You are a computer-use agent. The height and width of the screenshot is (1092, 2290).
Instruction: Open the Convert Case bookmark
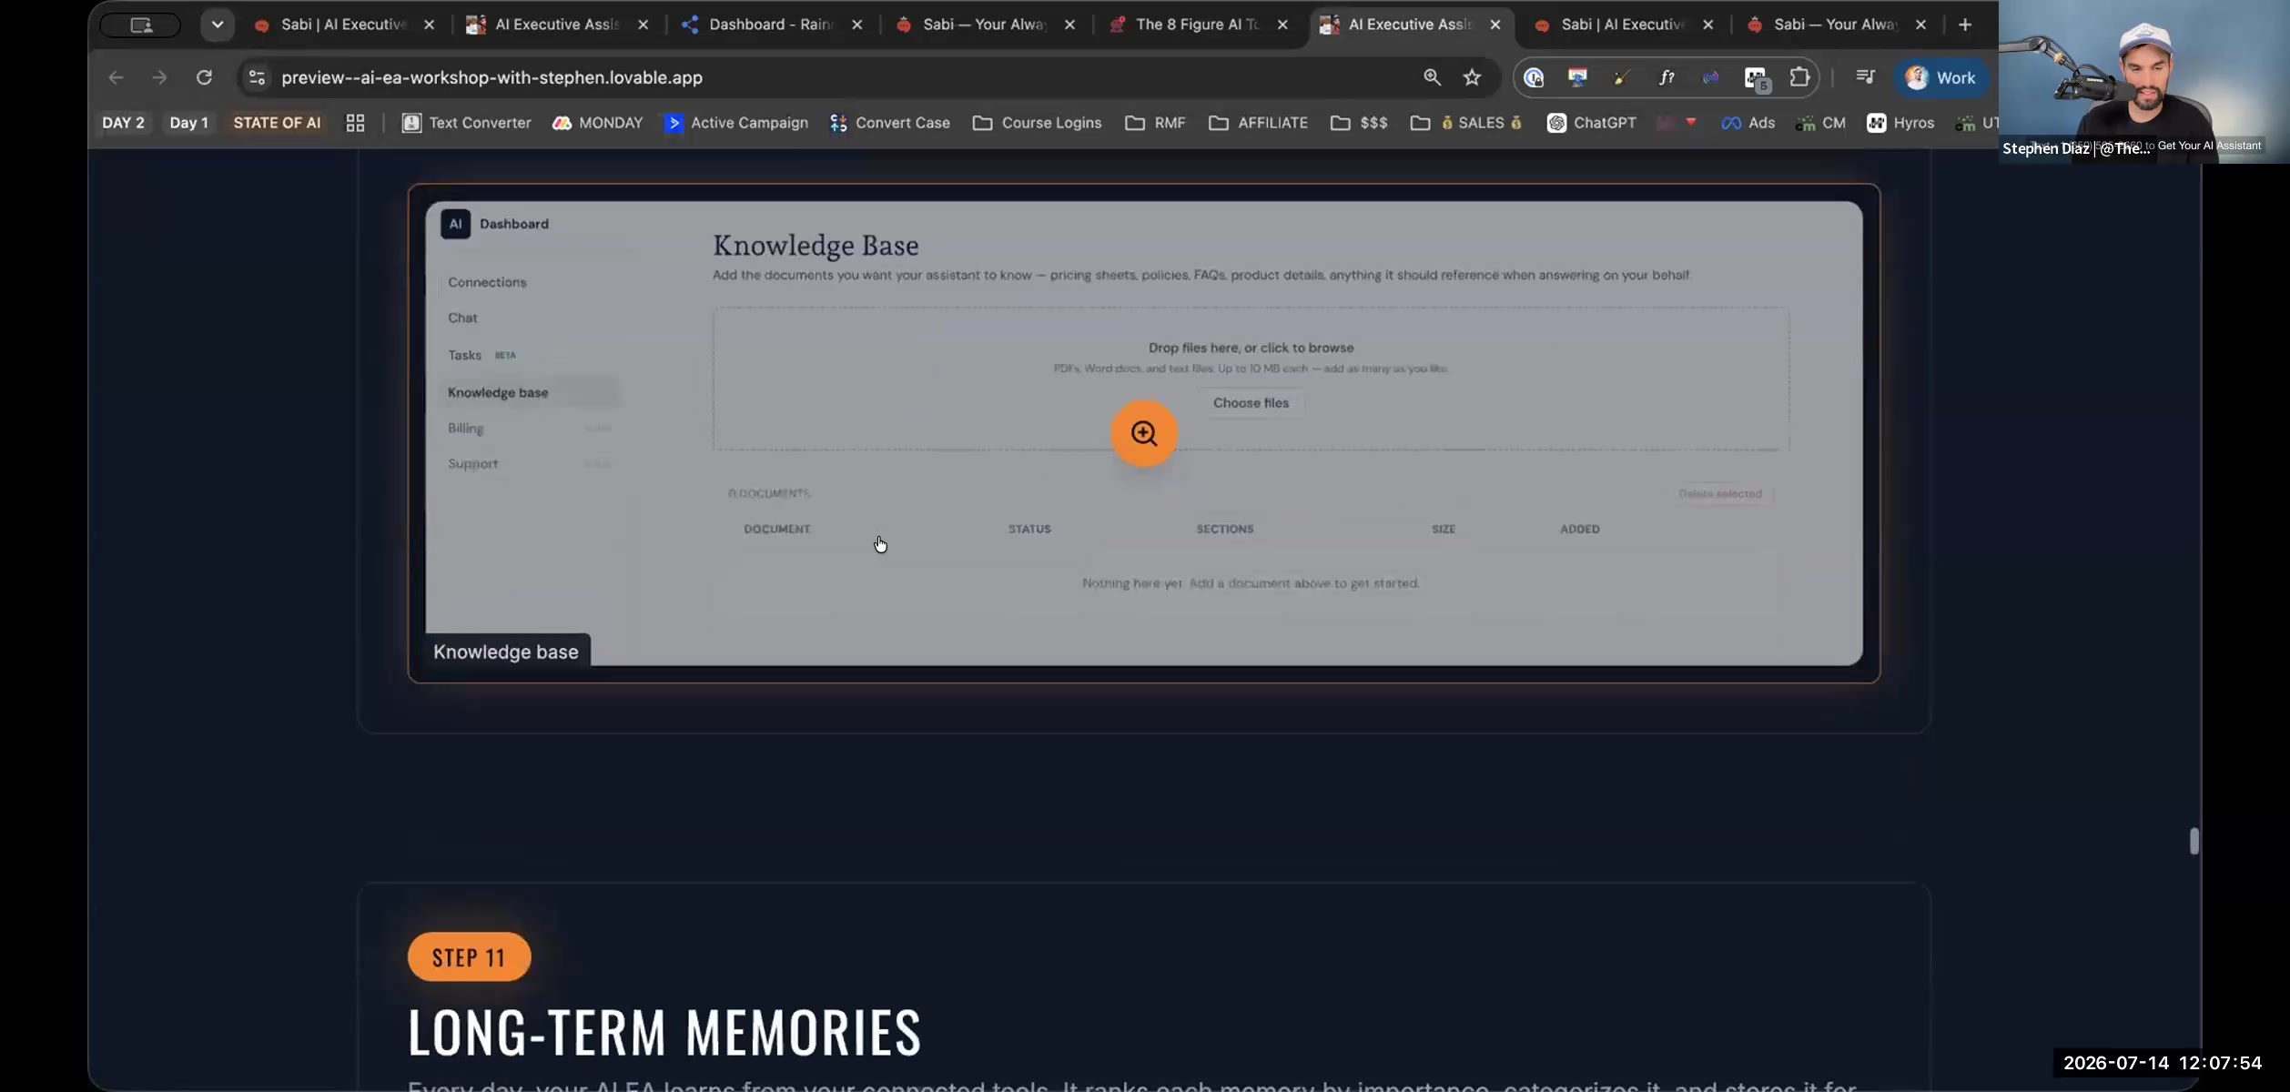click(890, 123)
